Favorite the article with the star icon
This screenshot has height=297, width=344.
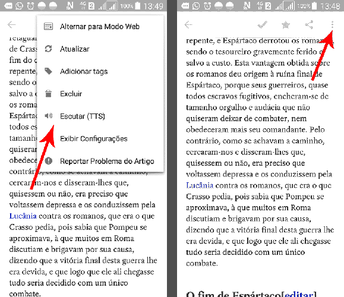(x=286, y=25)
